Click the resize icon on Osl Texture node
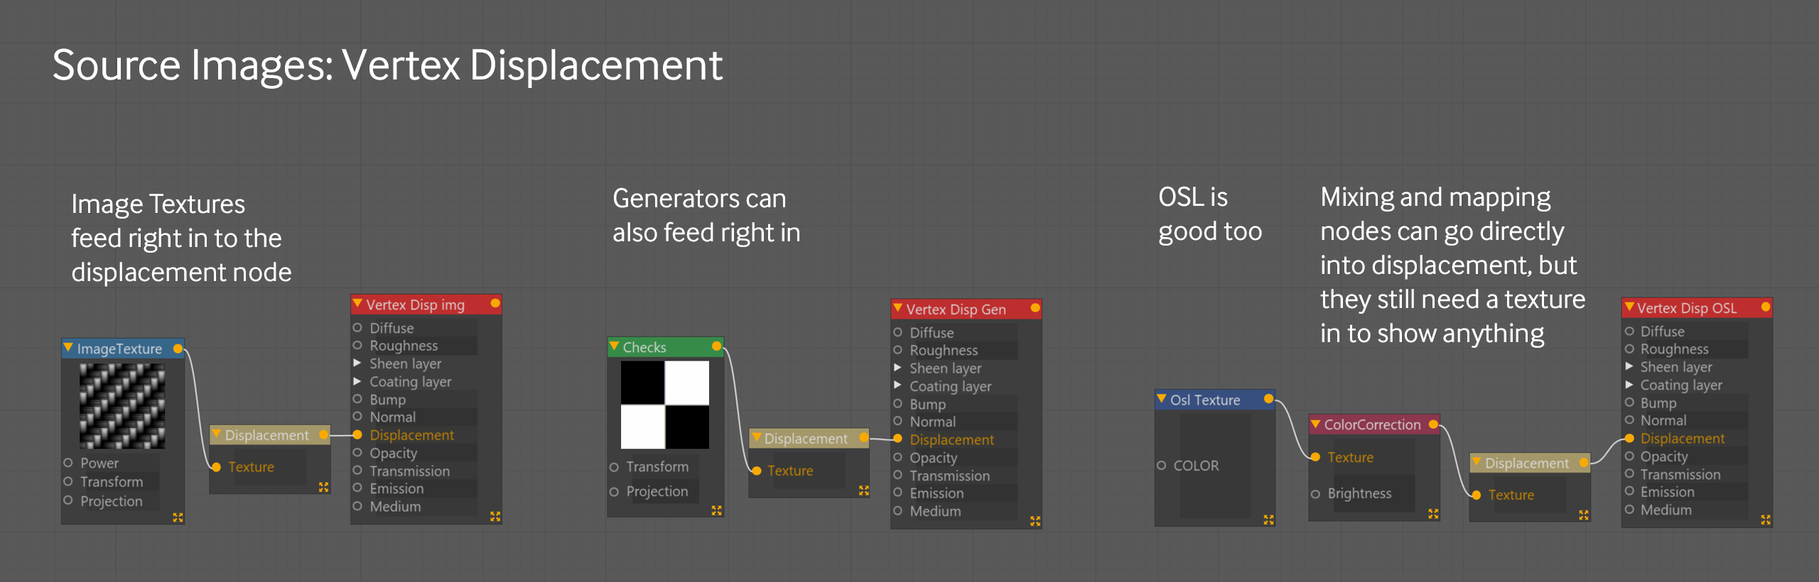The width and height of the screenshot is (1819, 582). (x=1268, y=520)
